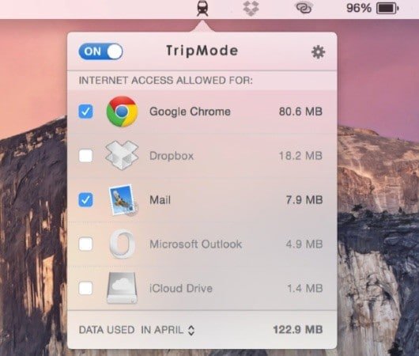Viewport: 419px width, 356px height.
Task: Click the battery status icon
Action: tap(387, 8)
